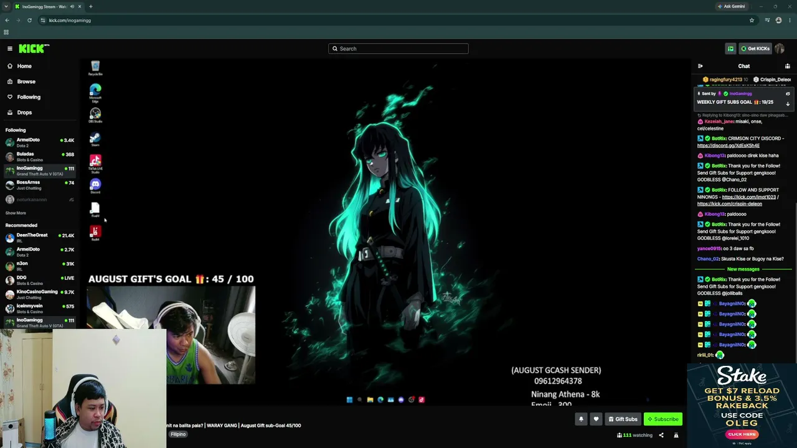
Task: Hide the pinned Weekly Gift Subs message
Action: (788, 94)
